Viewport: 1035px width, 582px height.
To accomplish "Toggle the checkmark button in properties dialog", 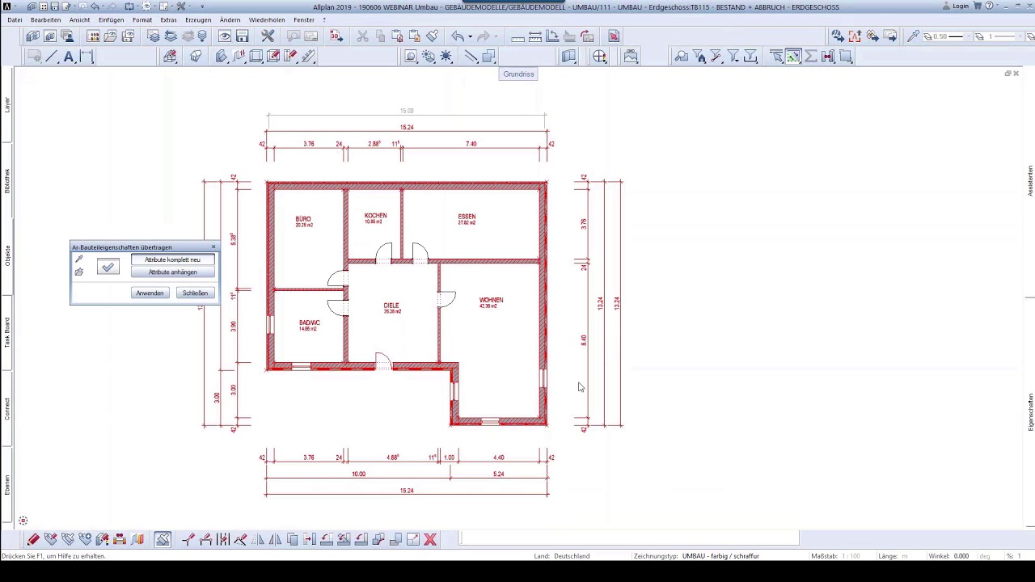I will (108, 267).
